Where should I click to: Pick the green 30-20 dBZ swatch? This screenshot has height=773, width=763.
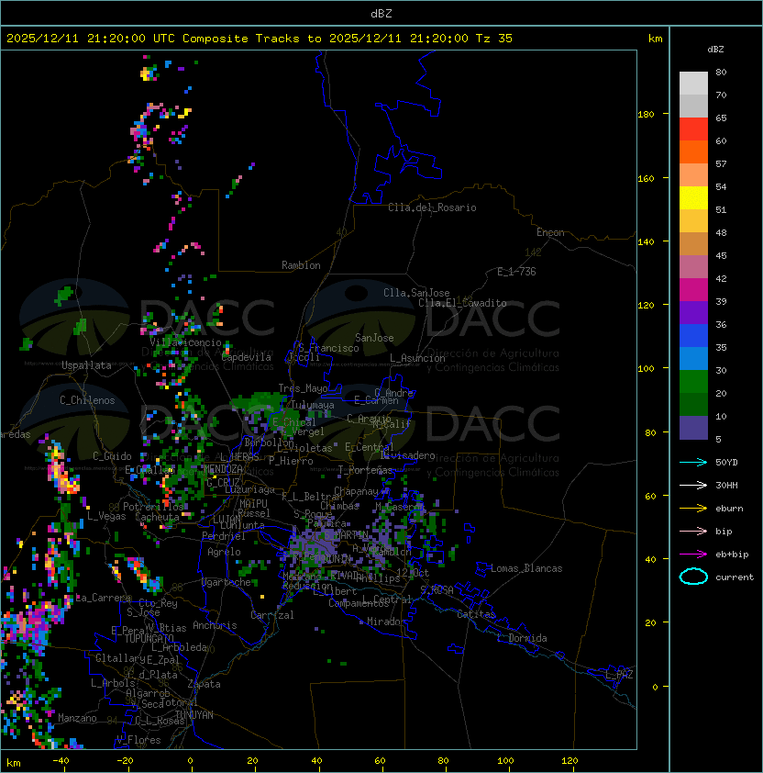tap(693, 382)
